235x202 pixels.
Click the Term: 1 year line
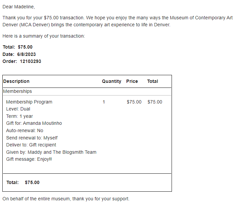pos(19,116)
